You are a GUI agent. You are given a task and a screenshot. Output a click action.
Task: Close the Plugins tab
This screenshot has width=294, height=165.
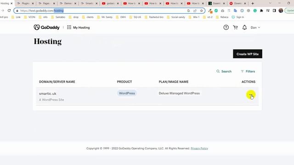[x=33, y=3]
